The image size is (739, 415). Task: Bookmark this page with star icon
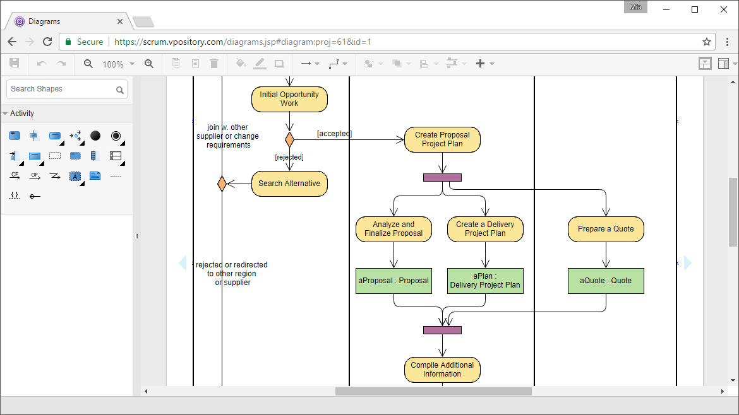coord(707,42)
